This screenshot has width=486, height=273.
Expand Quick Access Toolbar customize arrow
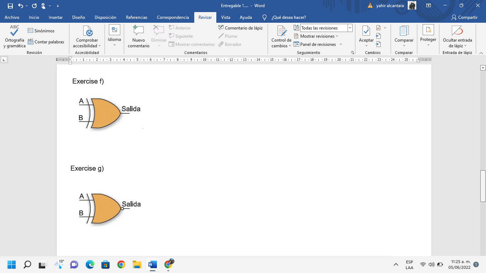tap(58, 6)
